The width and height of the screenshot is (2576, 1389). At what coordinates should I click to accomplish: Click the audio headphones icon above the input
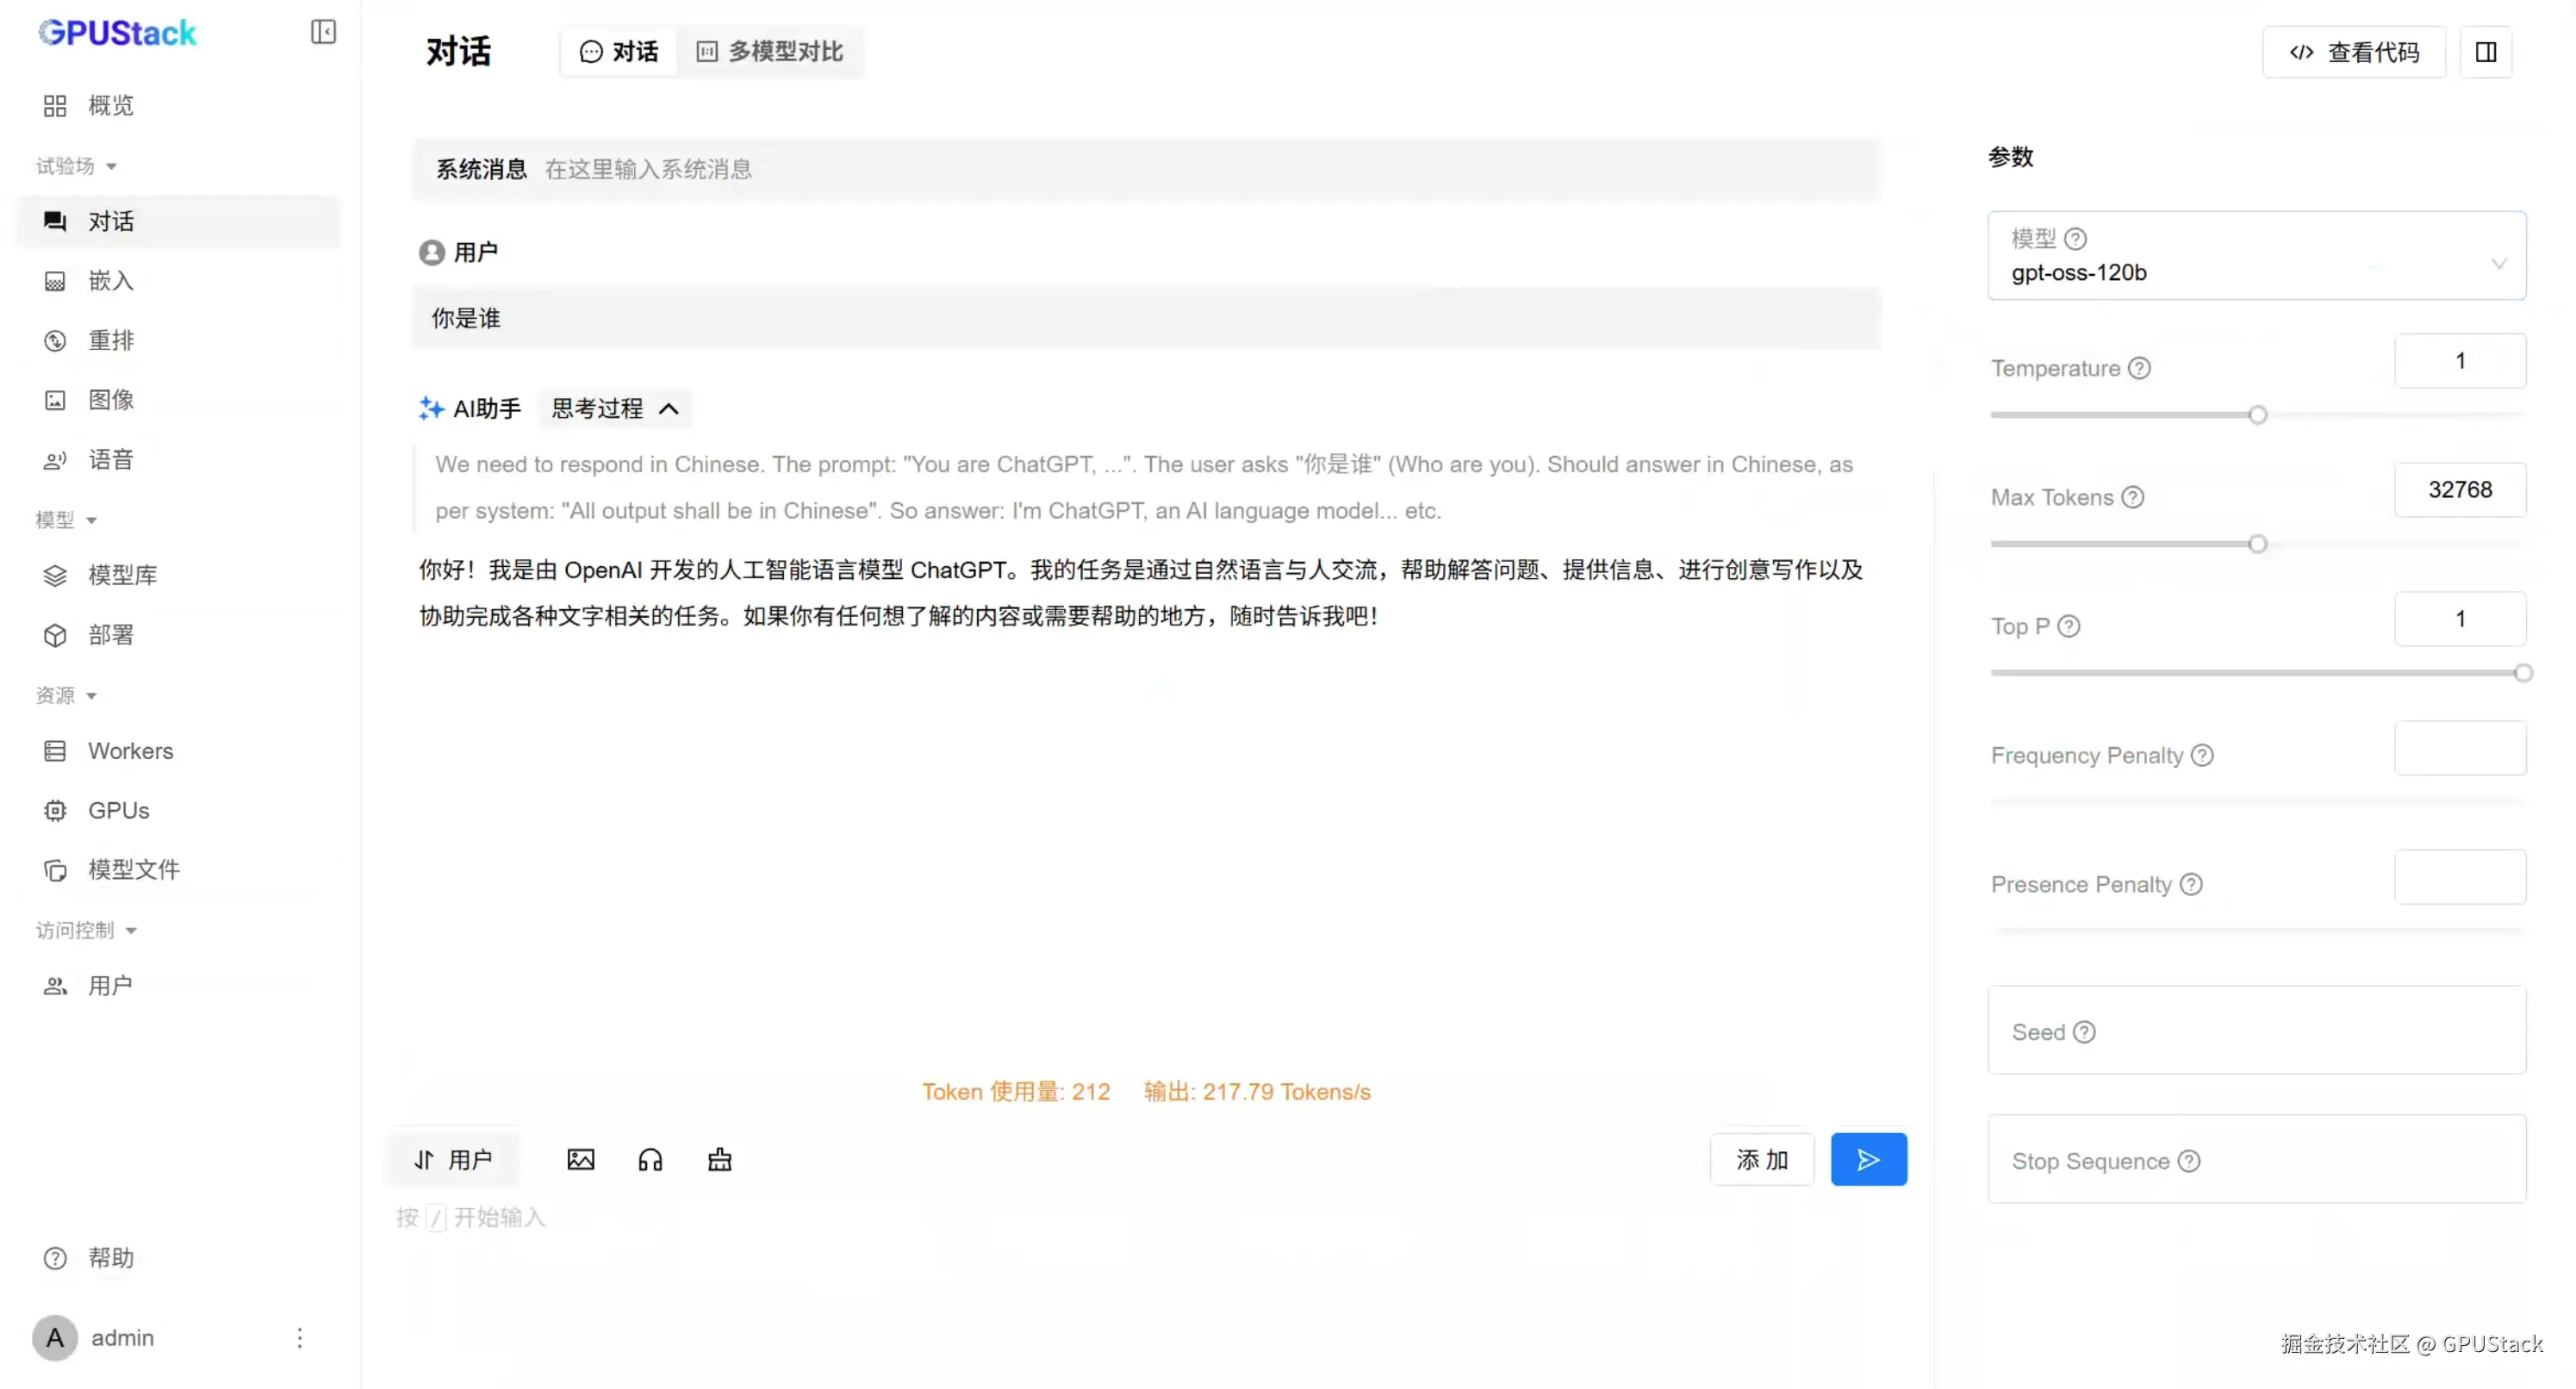coord(650,1159)
